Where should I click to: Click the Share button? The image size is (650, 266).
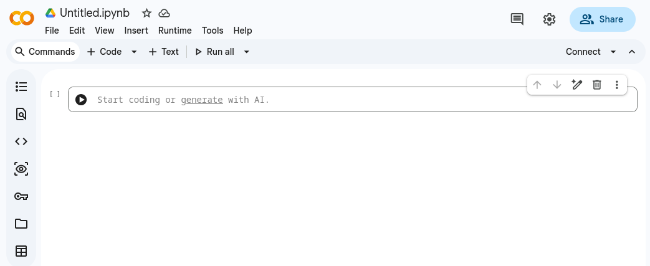click(602, 19)
